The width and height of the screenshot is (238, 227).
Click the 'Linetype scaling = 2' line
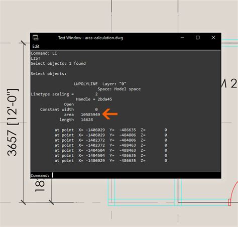click(x=64, y=94)
